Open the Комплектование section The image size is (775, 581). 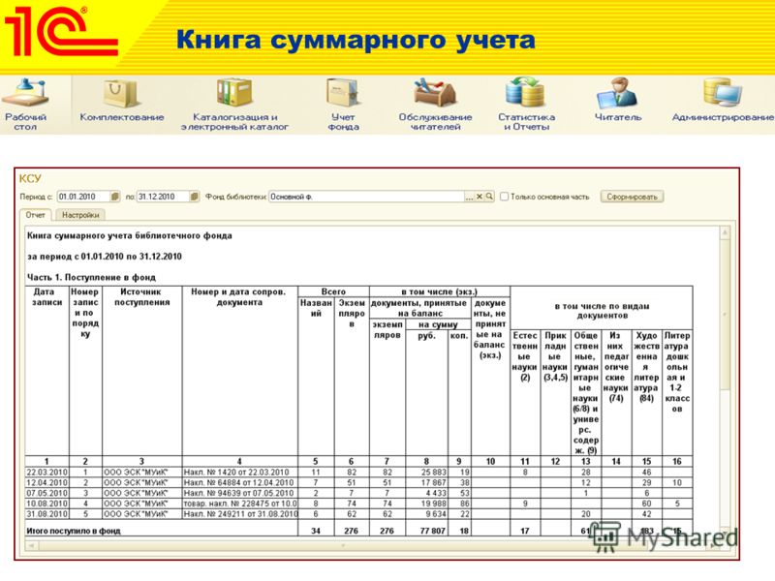(122, 101)
